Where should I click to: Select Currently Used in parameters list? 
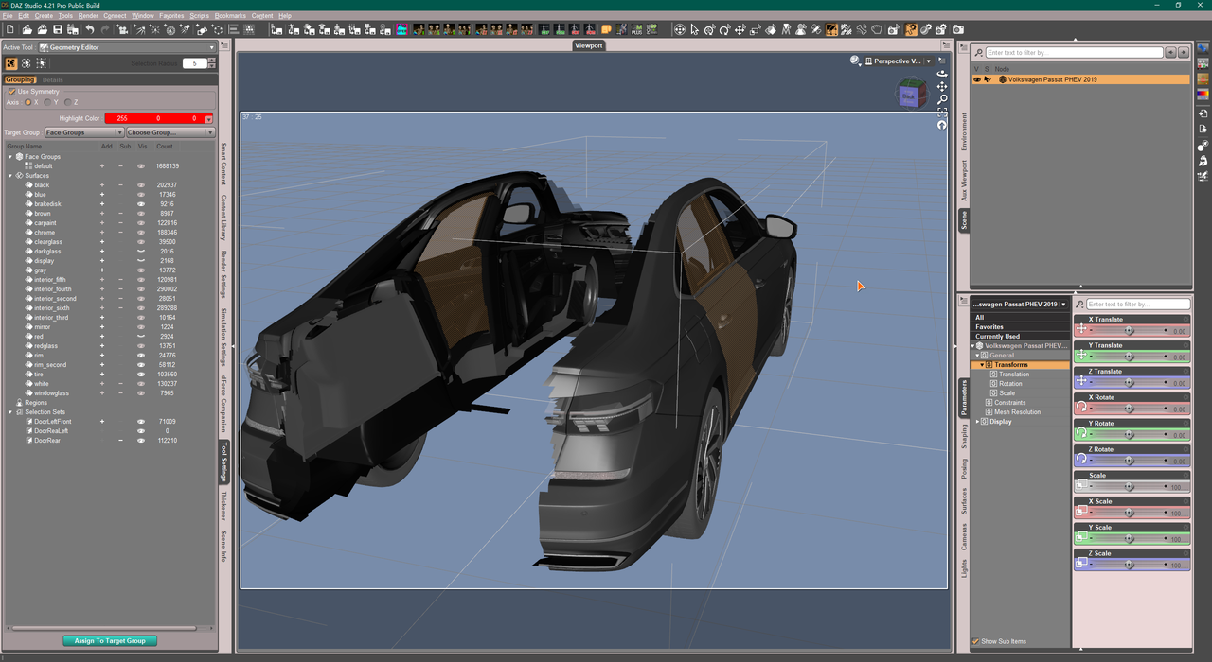click(x=997, y=337)
